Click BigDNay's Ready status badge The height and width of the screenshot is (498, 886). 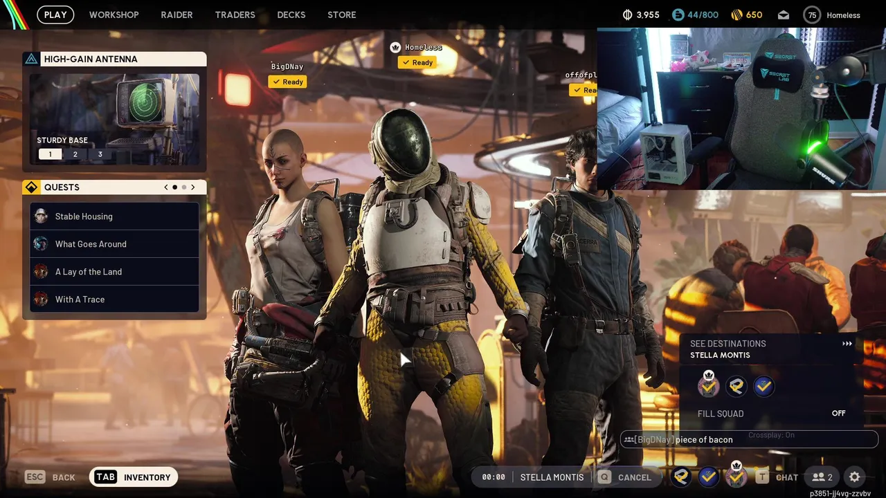pyautogui.click(x=287, y=82)
